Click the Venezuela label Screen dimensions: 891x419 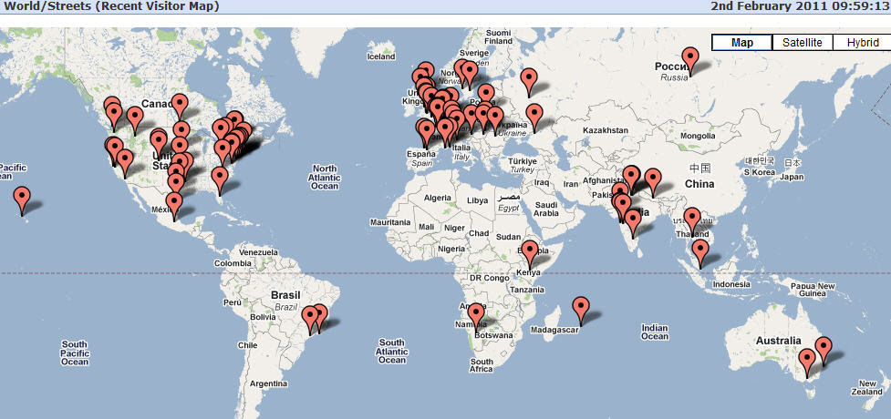[x=259, y=252]
